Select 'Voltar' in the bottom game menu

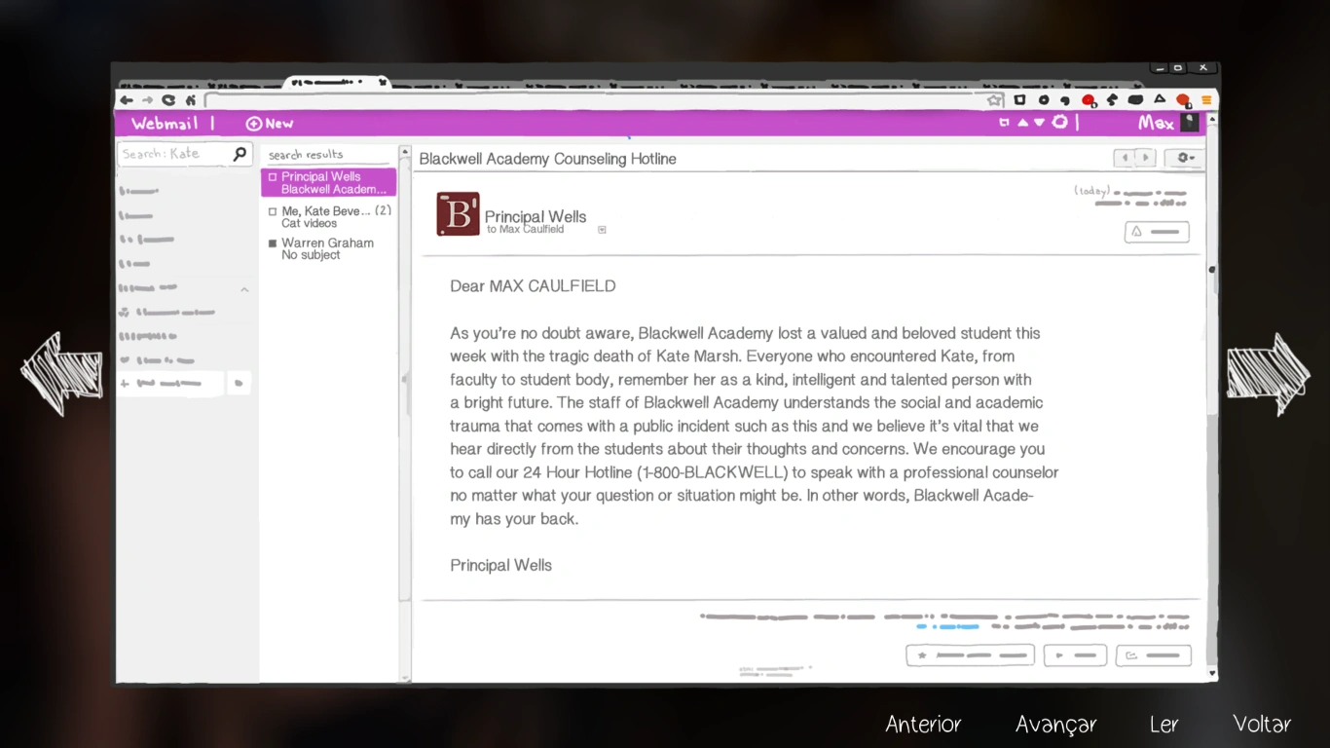click(x=1262, y=724)
